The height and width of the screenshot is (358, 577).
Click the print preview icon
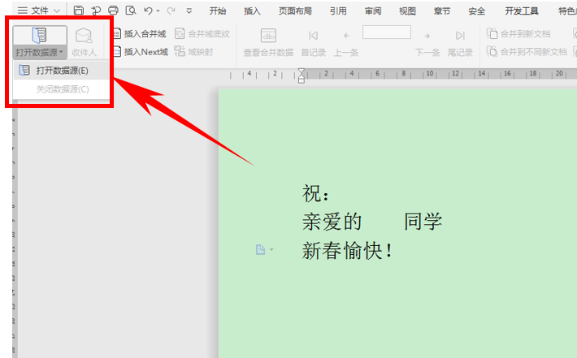tap(131, 11)
